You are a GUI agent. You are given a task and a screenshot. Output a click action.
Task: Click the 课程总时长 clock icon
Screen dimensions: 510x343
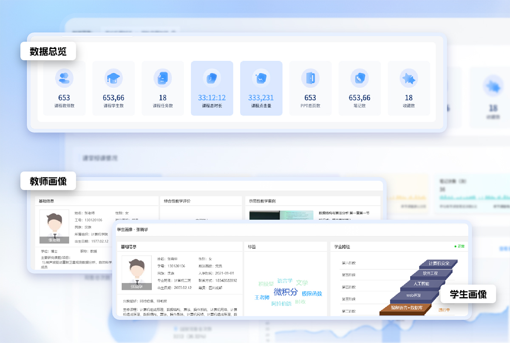click(212, 78)
